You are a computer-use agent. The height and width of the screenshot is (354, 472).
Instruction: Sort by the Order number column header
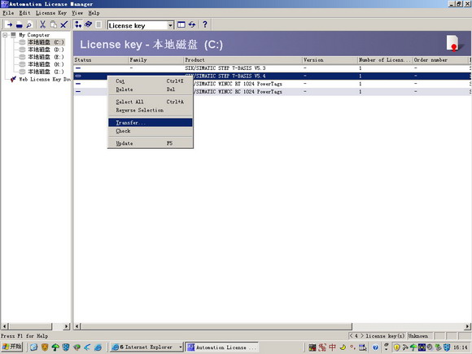point(441,60)
